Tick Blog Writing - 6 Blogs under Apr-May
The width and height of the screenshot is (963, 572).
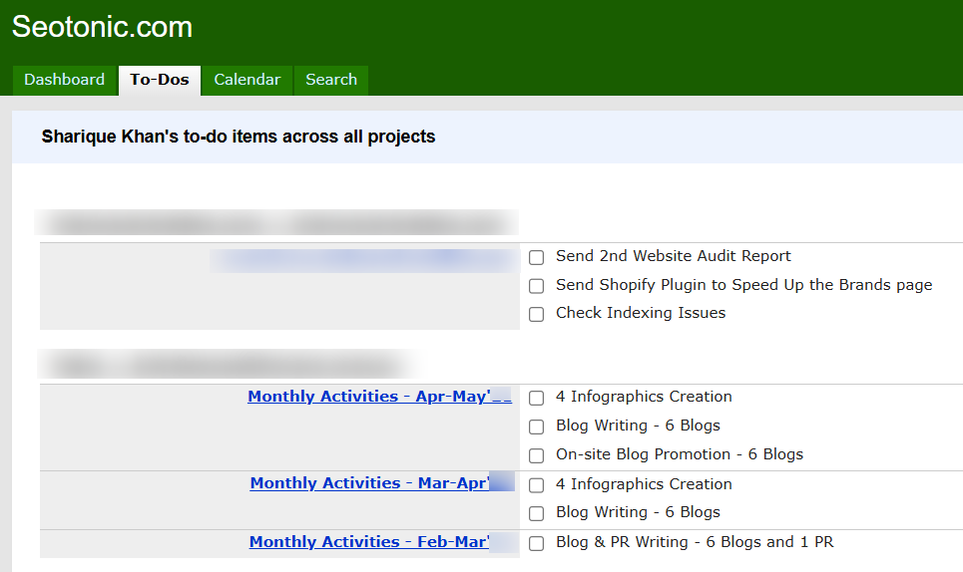pos(536,427)
